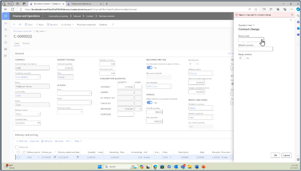Toggle the Resign contract switch
The image size is (301, 171).
(x=242, y=58)
